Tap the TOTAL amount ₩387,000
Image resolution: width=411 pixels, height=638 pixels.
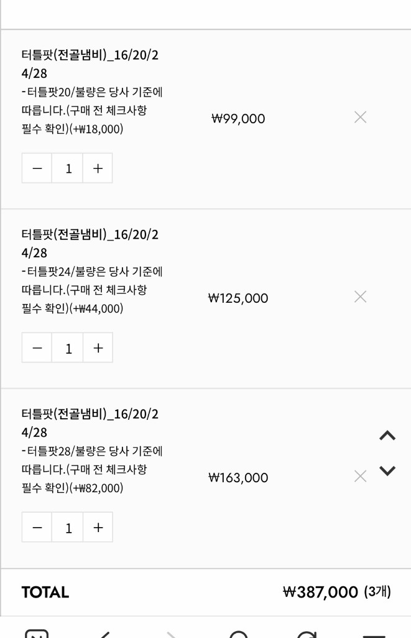[323, 593]
